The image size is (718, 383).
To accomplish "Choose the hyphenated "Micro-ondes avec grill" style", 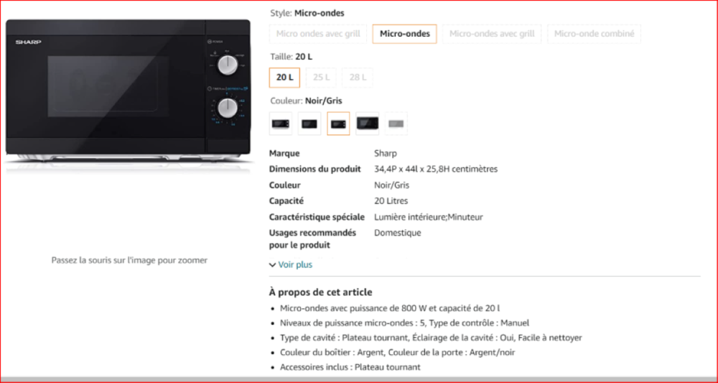I will 492,34.
